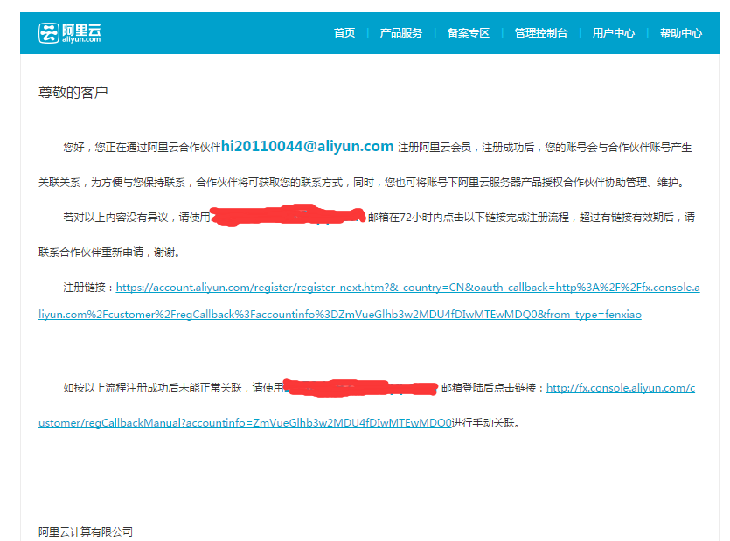Click the text 进行手动关联。
The image size is (730, 541).
486,423
